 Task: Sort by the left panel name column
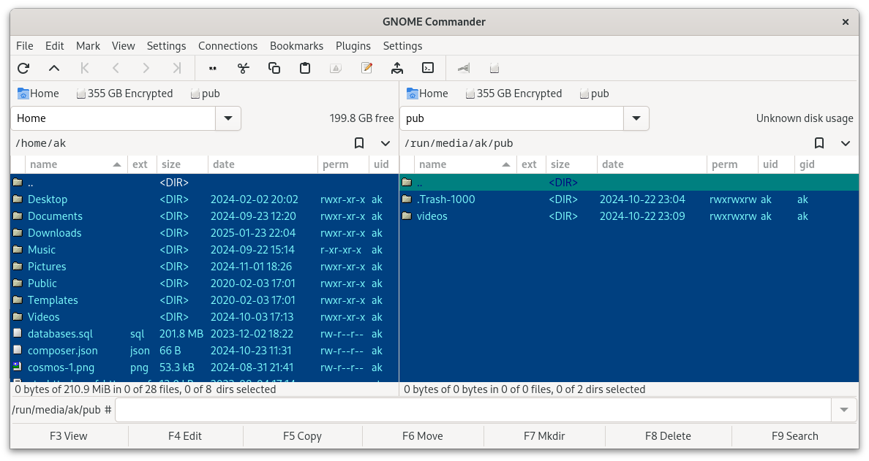(x=75, y=164)
